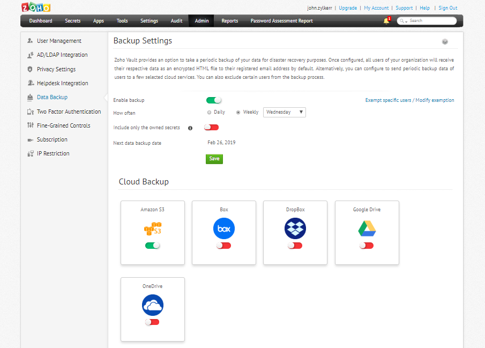The width and height of the screenshot is (485, 348).
Task: Enable the Box backup toggle
Action: tap(223, 246)
